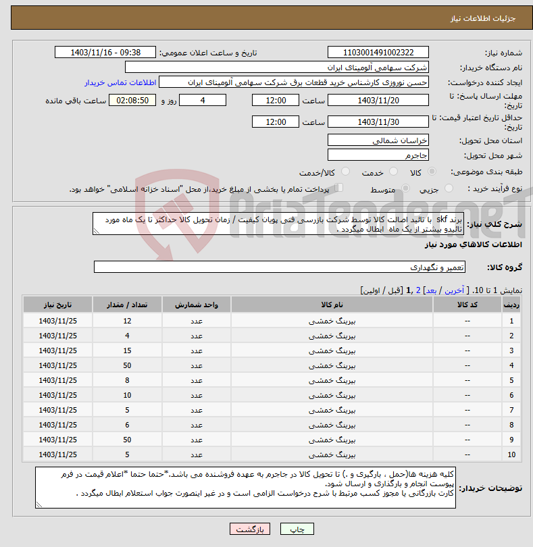Select the متوسط purchase type radio
This screenshot has width=533, height=547.
coord(405,188)
